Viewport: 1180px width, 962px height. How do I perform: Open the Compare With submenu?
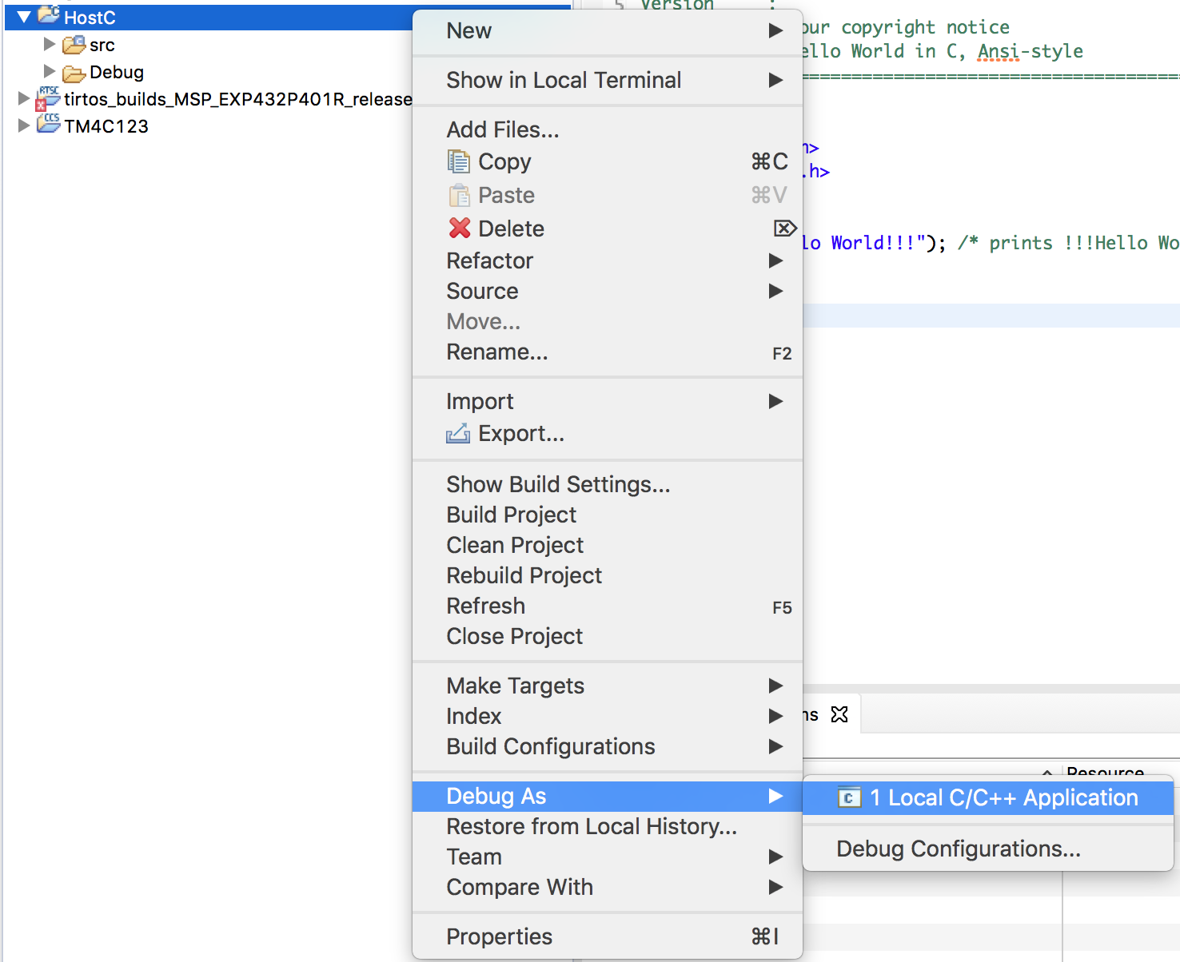[x=608, y=887]
